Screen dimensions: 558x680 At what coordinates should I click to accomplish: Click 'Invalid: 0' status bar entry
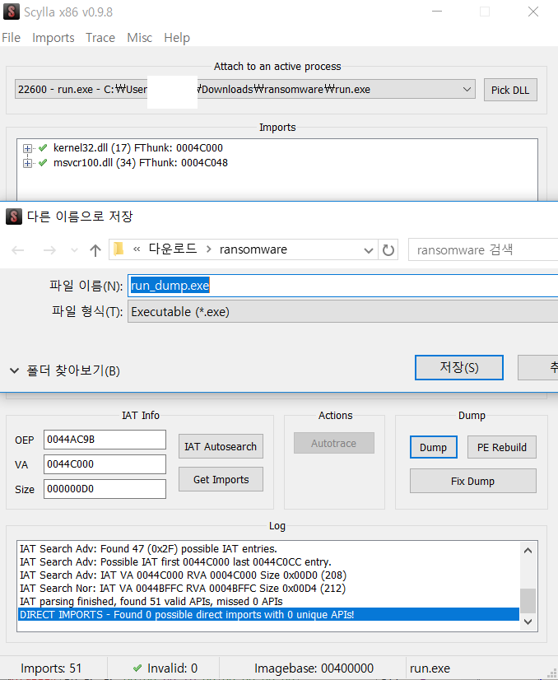[172, 668]
